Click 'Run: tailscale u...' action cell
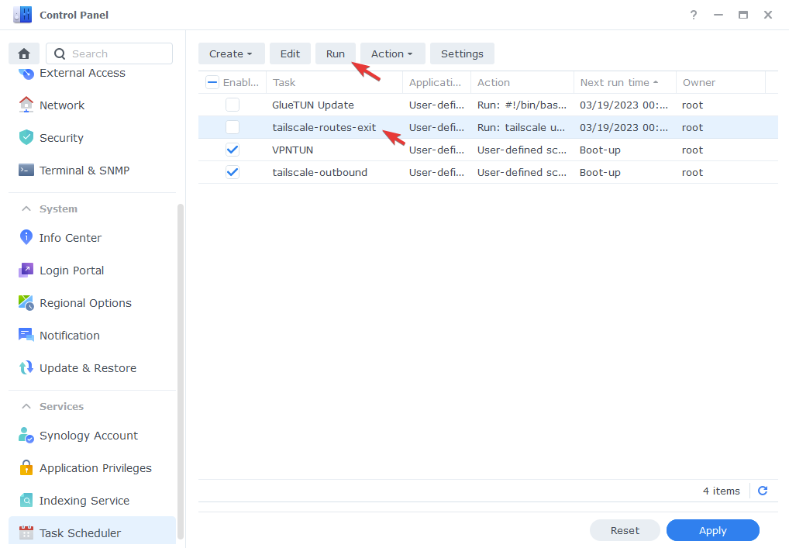The width and height of the screenshot is (789, 548). point(521,127)
